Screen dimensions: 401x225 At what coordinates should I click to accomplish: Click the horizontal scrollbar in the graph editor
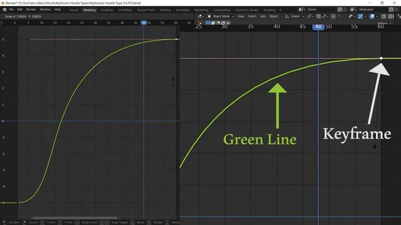coord(75,218)
